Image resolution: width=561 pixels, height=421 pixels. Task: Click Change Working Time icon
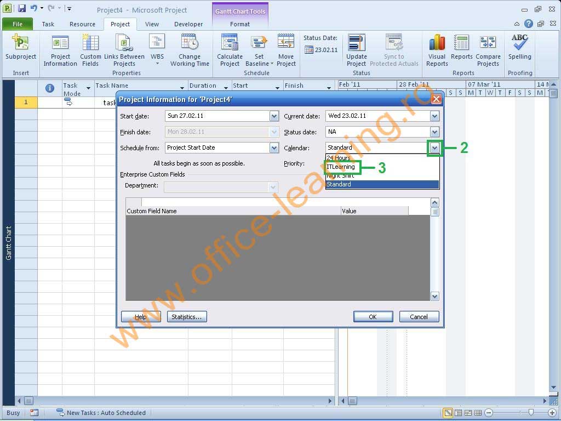click(190, 43)
